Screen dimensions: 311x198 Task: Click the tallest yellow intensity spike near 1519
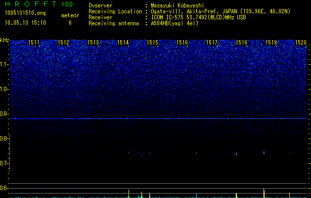click(x=264, y=193)
